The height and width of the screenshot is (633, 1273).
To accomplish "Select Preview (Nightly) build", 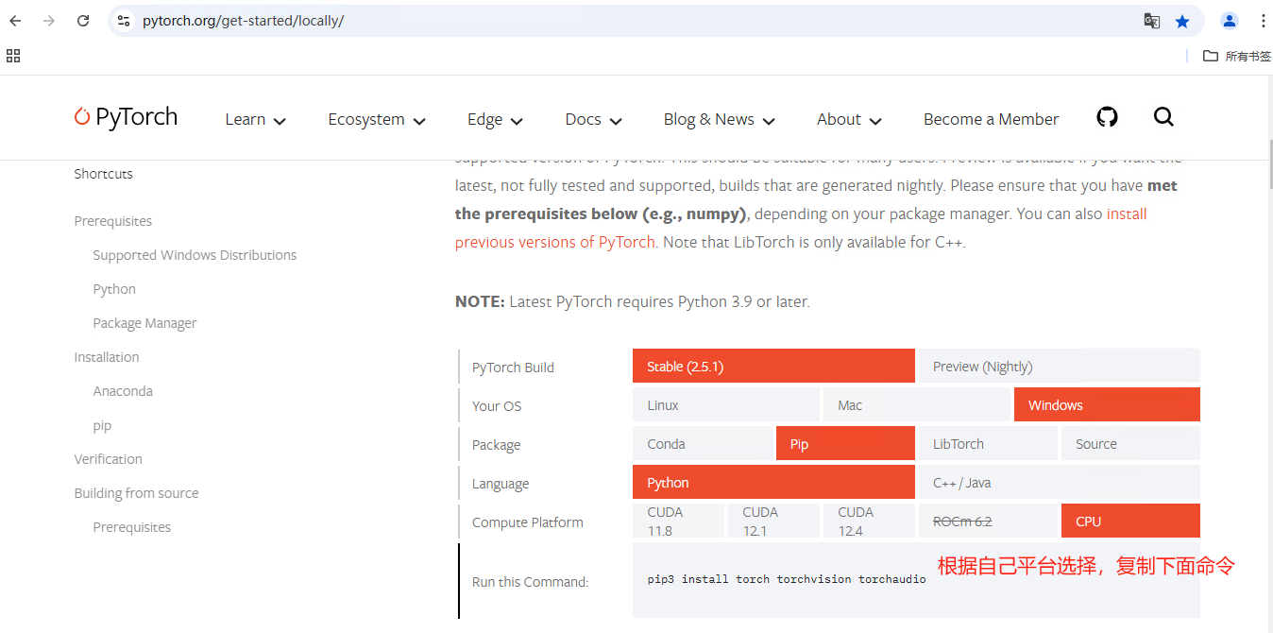I will tap(1059, 367).
